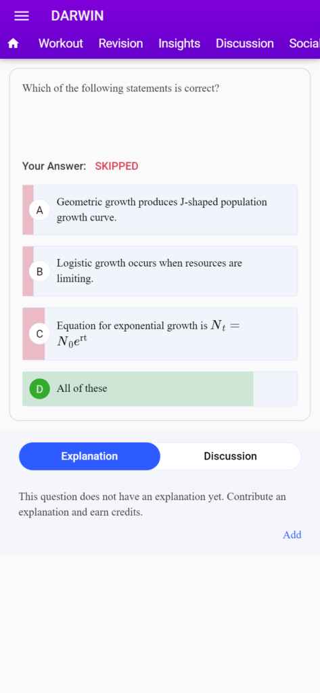The height and width of the screenshot is (693, 320).
Task: Click the Add explanation link
Action: pyautogui.click(x=292, y=535)
